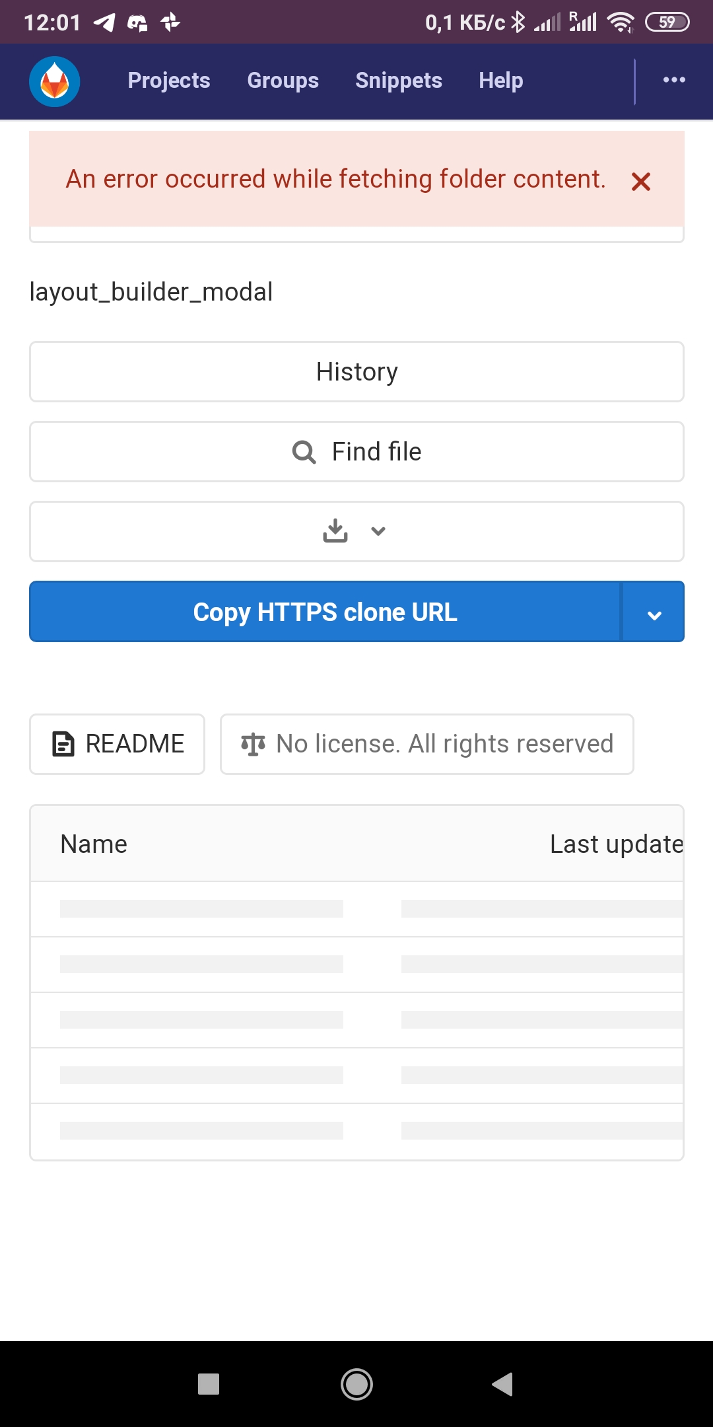Open the Help menu
This screenshot has height=1427, width=713.
(x=501, y=81)
